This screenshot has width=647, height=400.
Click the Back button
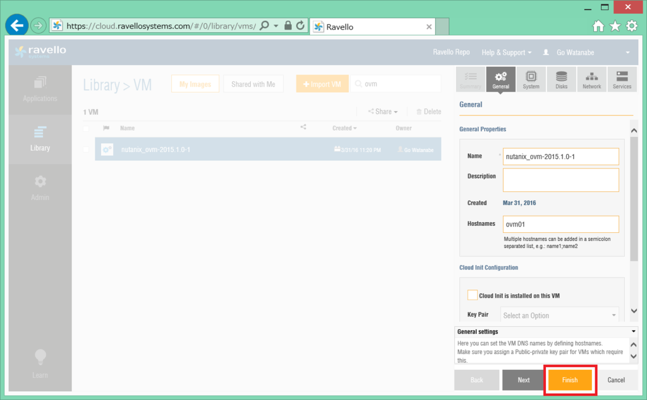[476, 380]
